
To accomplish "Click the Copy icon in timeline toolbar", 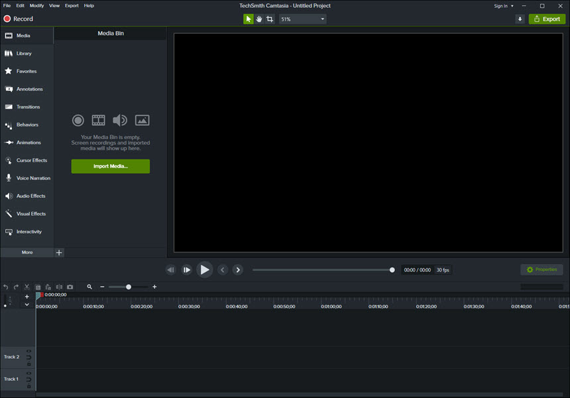I will (38, 287).
